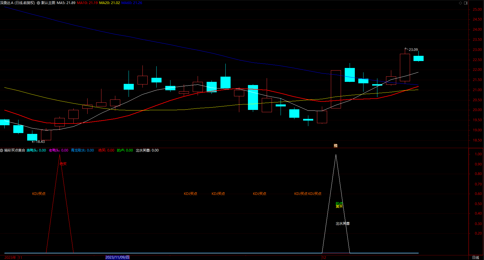Select the 青龙取水: 0.00 indicator value
Screen dimensions: 484x260
82,150
